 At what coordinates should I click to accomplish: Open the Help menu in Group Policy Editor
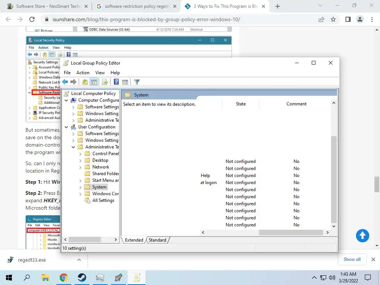pos(115,73)
